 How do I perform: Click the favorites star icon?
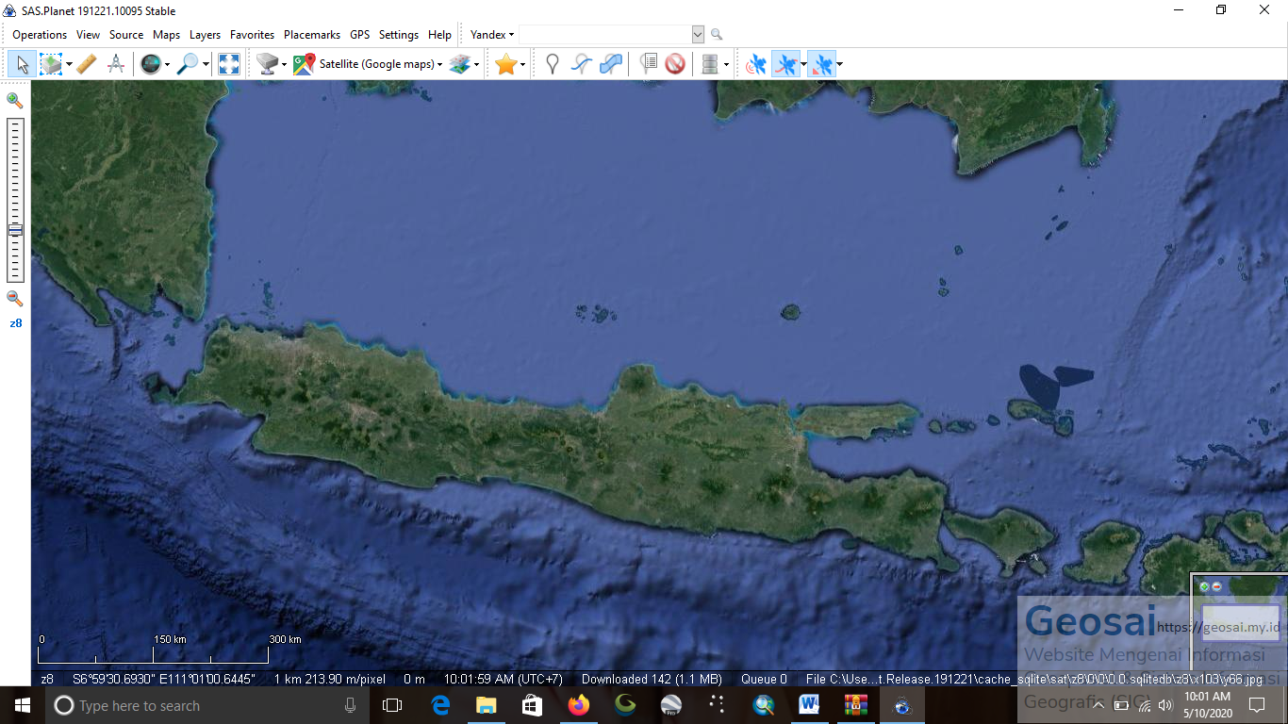(x=506, y=64)
